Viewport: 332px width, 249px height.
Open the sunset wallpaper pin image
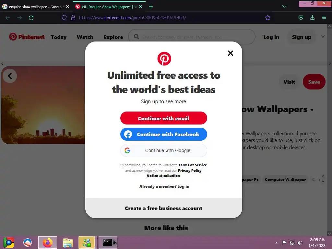pos(43,105)
